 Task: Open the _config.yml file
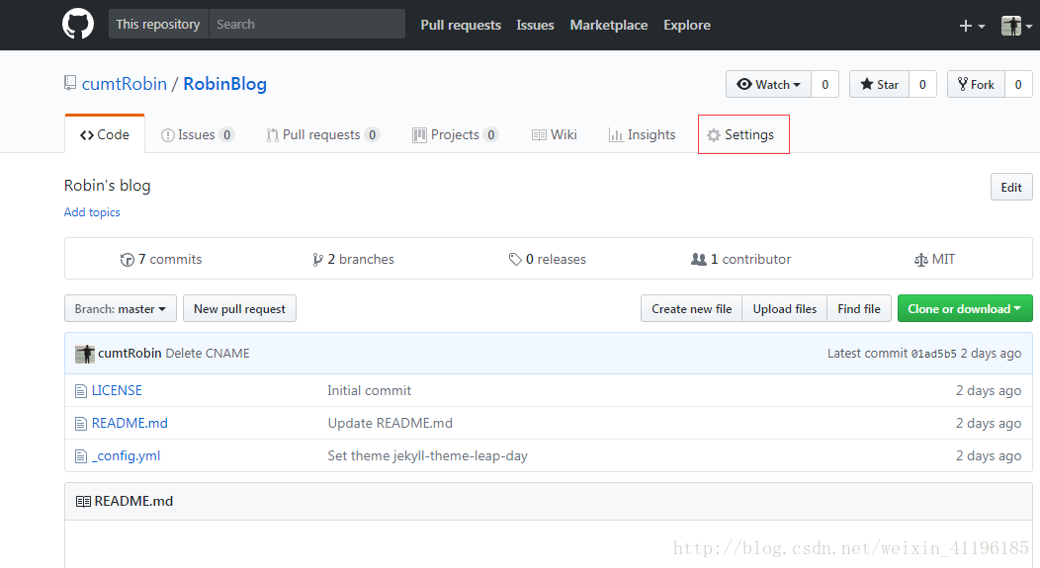[126, 456]
